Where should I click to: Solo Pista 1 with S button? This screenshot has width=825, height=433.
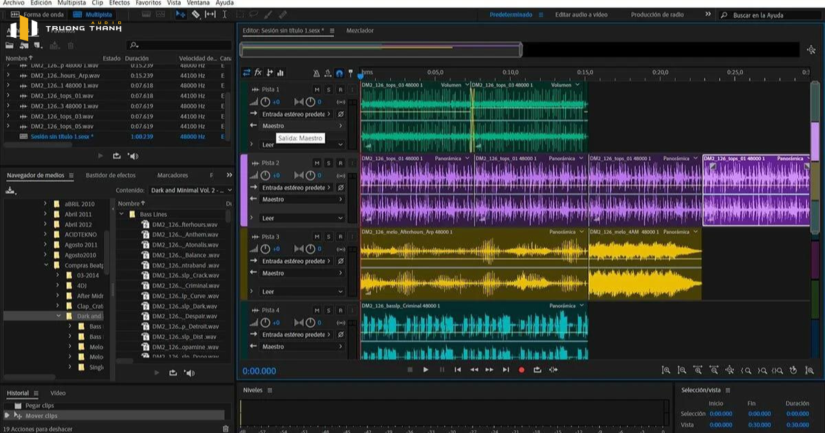[x=328, y=89]
